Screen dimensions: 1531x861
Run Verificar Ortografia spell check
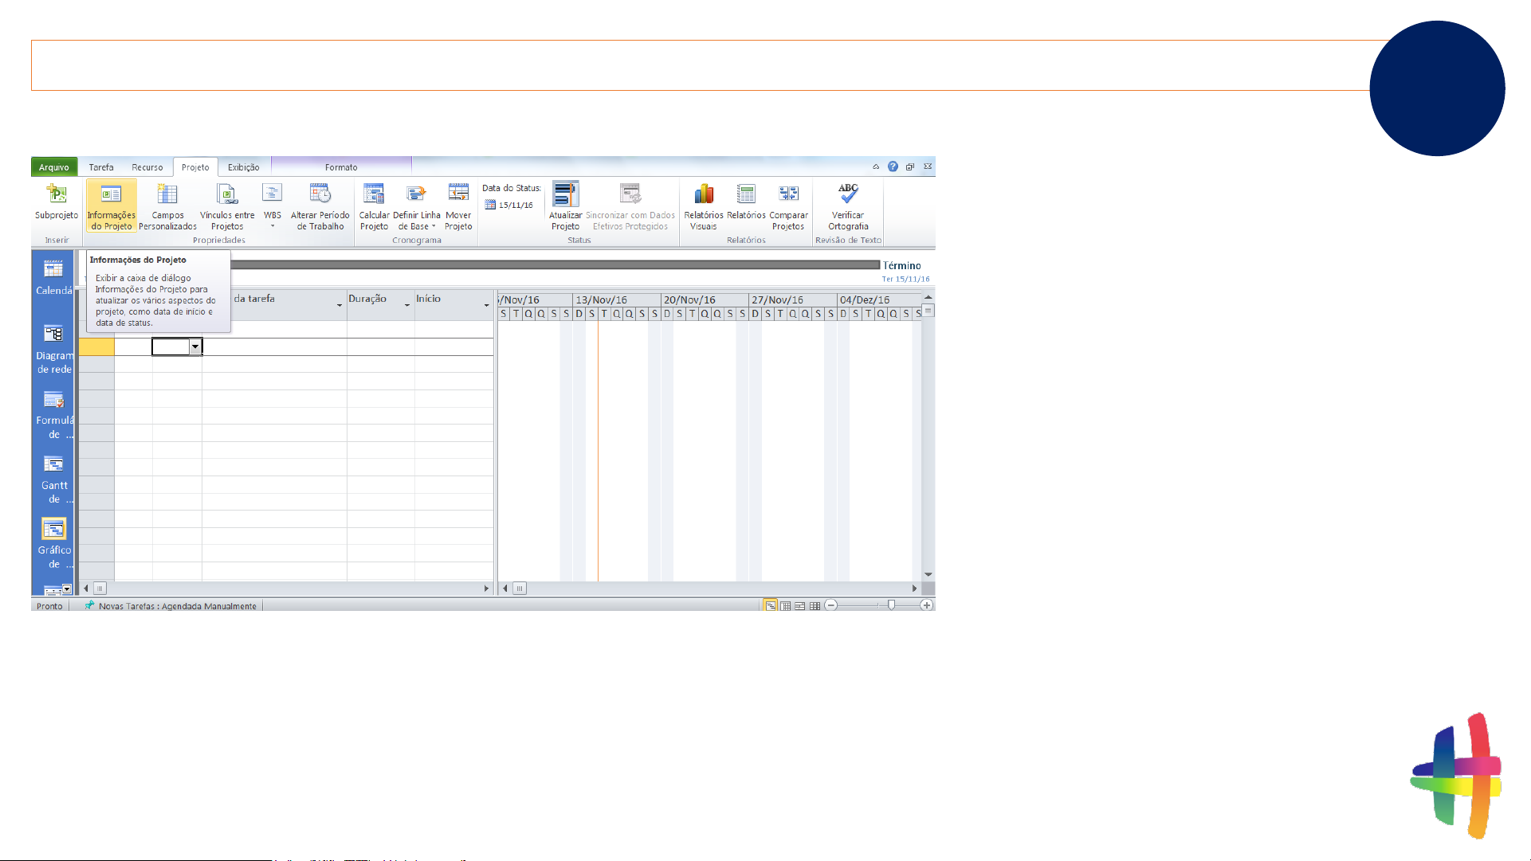click(x=848, y=205)
